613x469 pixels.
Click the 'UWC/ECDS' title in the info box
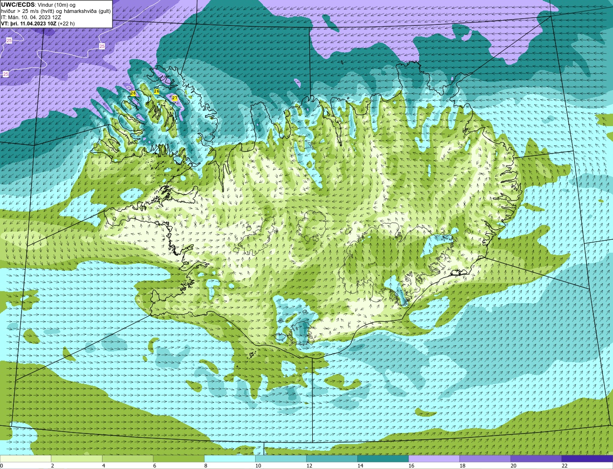pyautogui.click(x=18, y=5)
